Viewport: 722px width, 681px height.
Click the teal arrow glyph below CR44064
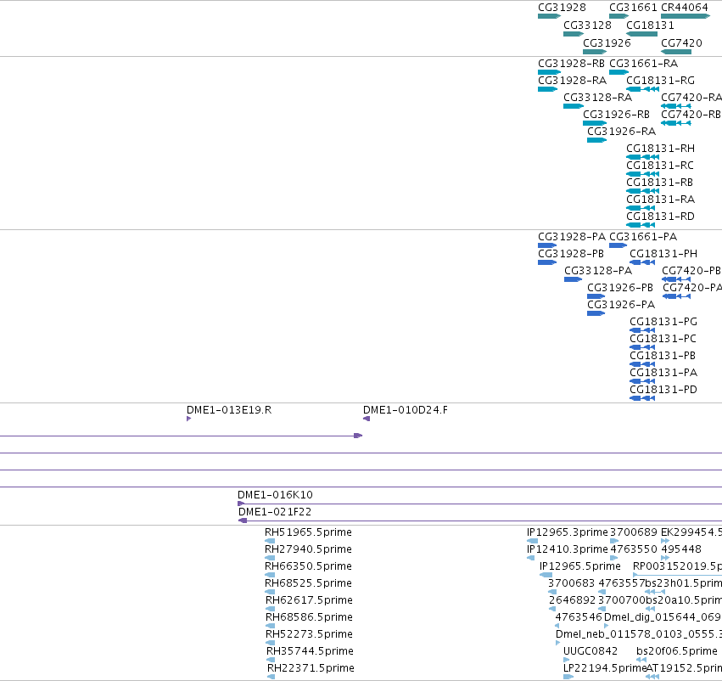click(686, 16)
